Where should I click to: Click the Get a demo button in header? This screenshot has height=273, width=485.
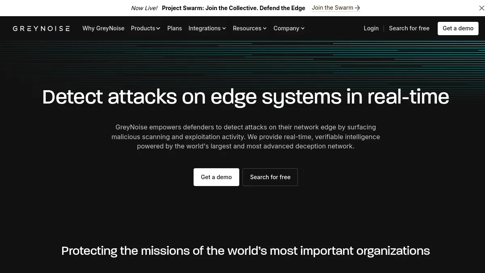tap(458, 28)
